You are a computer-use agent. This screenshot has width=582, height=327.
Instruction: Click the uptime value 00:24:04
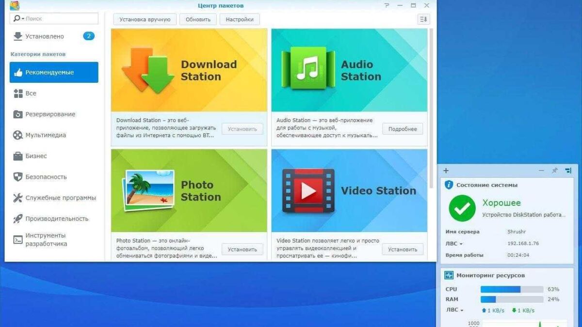click(518, 255)
